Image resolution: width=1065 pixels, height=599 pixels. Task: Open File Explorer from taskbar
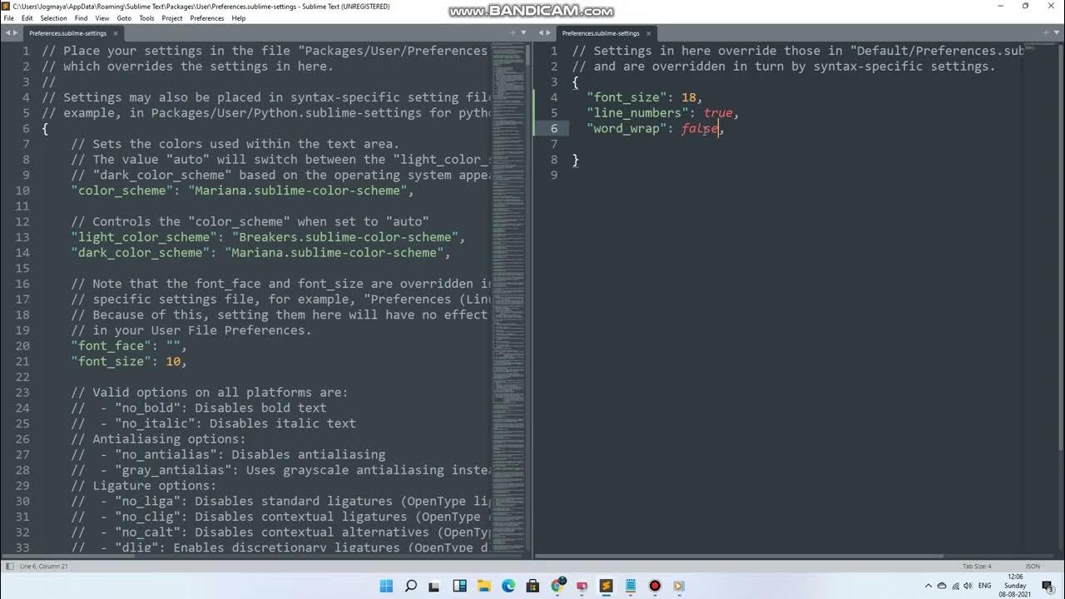click(x=484, y=586)
